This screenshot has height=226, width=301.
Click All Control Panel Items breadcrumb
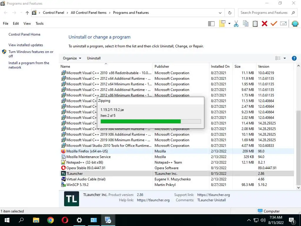coord(88,13)
